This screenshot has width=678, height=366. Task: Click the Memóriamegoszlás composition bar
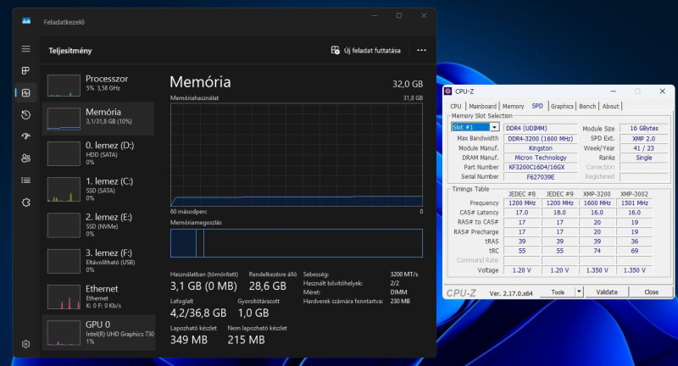296,243
